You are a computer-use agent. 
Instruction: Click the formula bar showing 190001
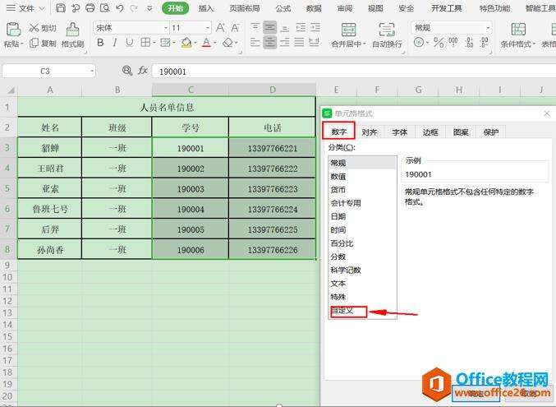click(329, 72)
